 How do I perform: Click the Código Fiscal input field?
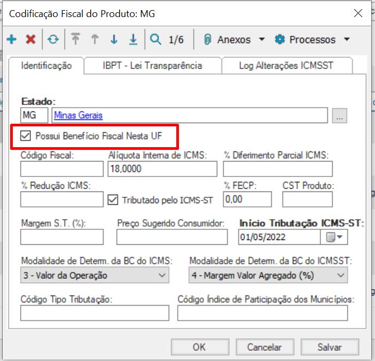coord(62,169)
